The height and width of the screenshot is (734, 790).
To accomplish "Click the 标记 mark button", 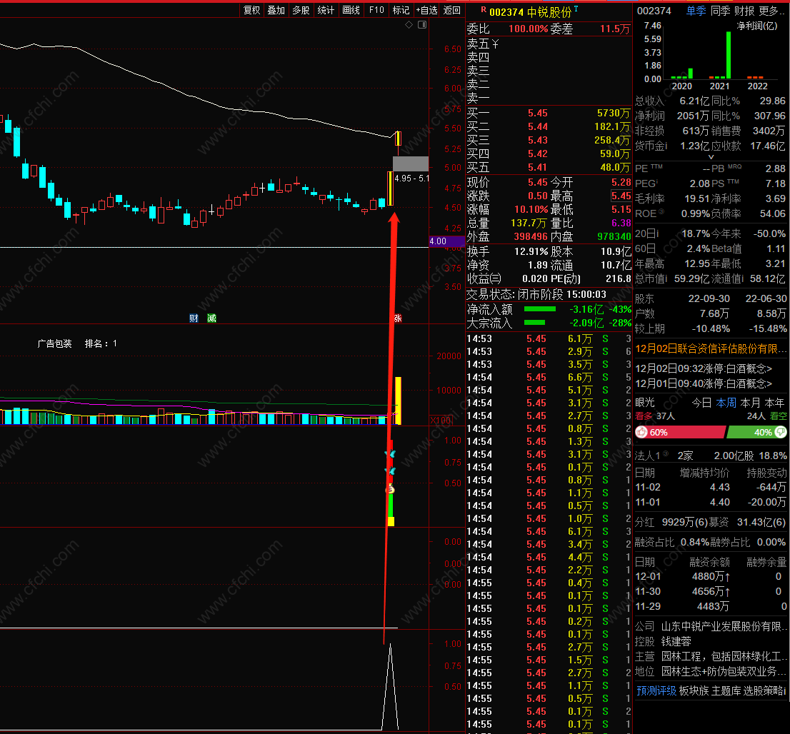I will click(x=401, y=10).
